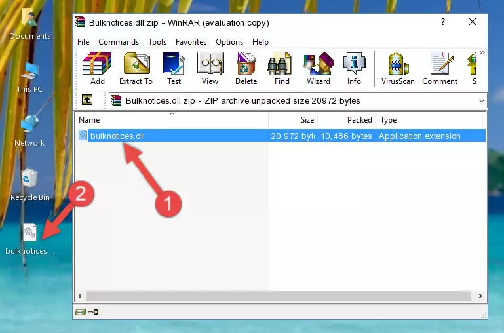
Task: Click the drive icon in status bar
Action: tap(81, 311)
